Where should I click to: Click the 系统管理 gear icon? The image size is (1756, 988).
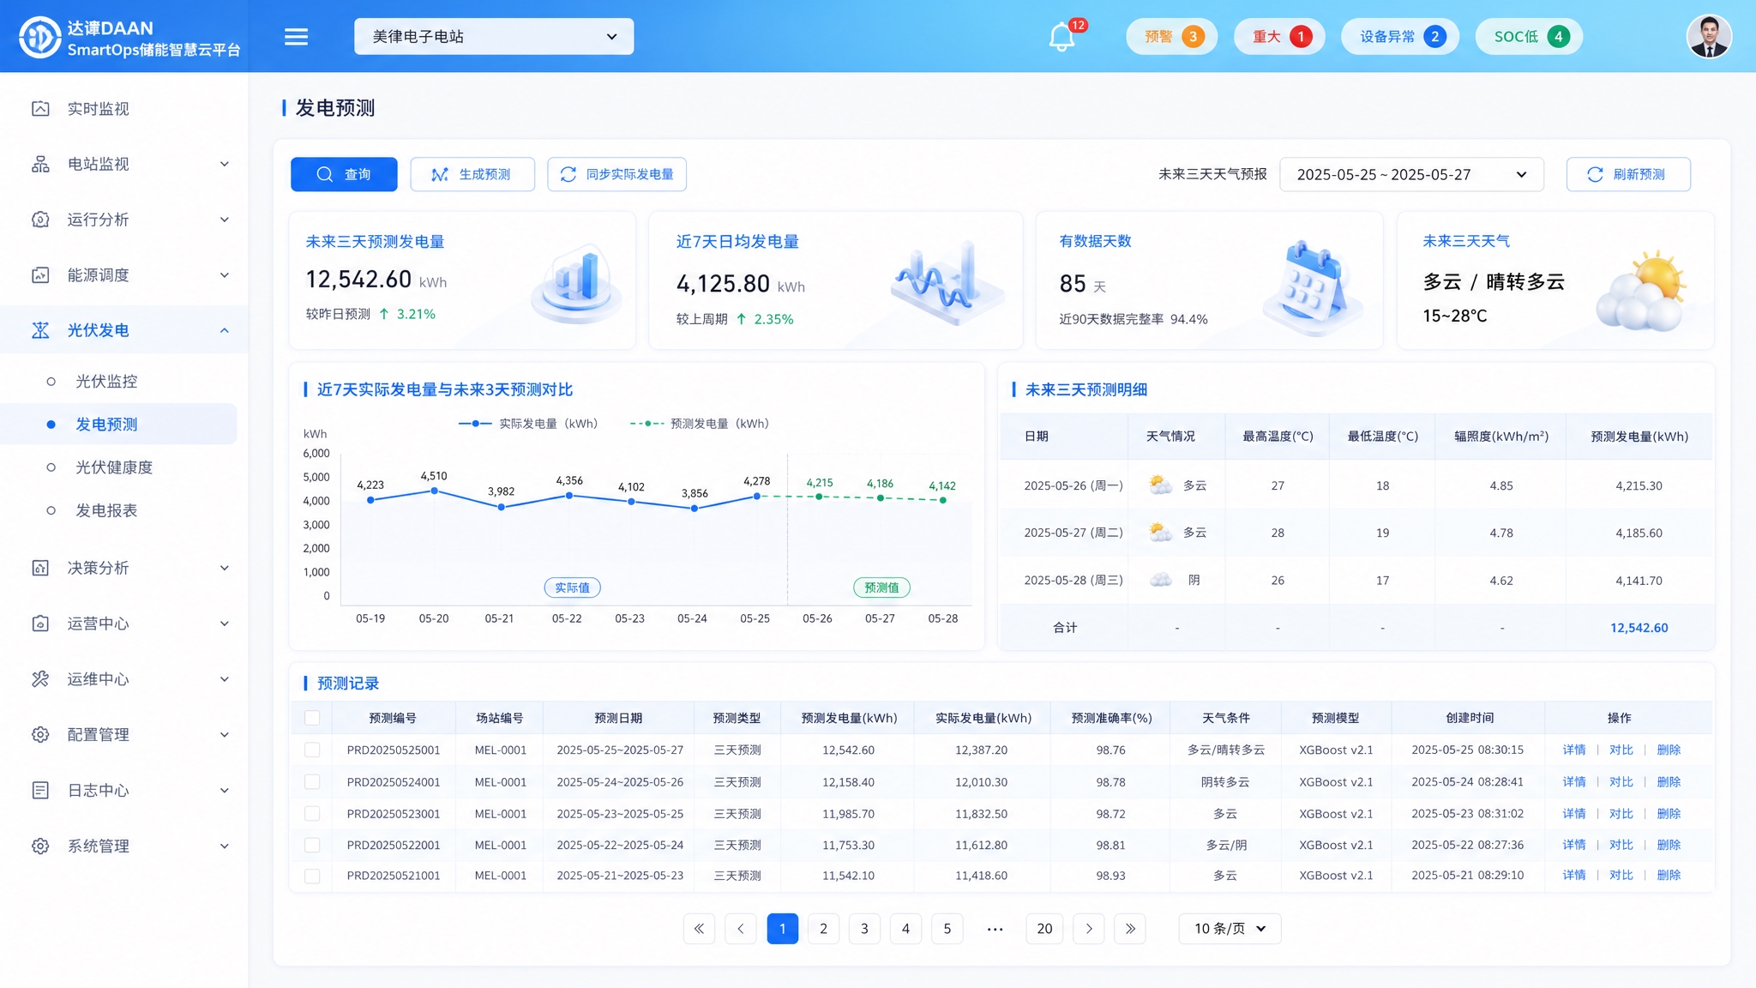click(40, 846)
